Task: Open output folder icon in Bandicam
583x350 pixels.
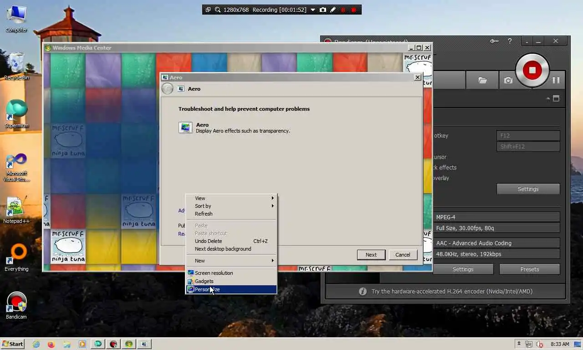Action: point(482,80)
